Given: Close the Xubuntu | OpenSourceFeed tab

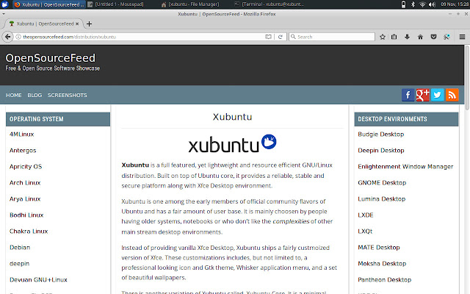Looking at the screenshot, I should [x=77, y=24].
